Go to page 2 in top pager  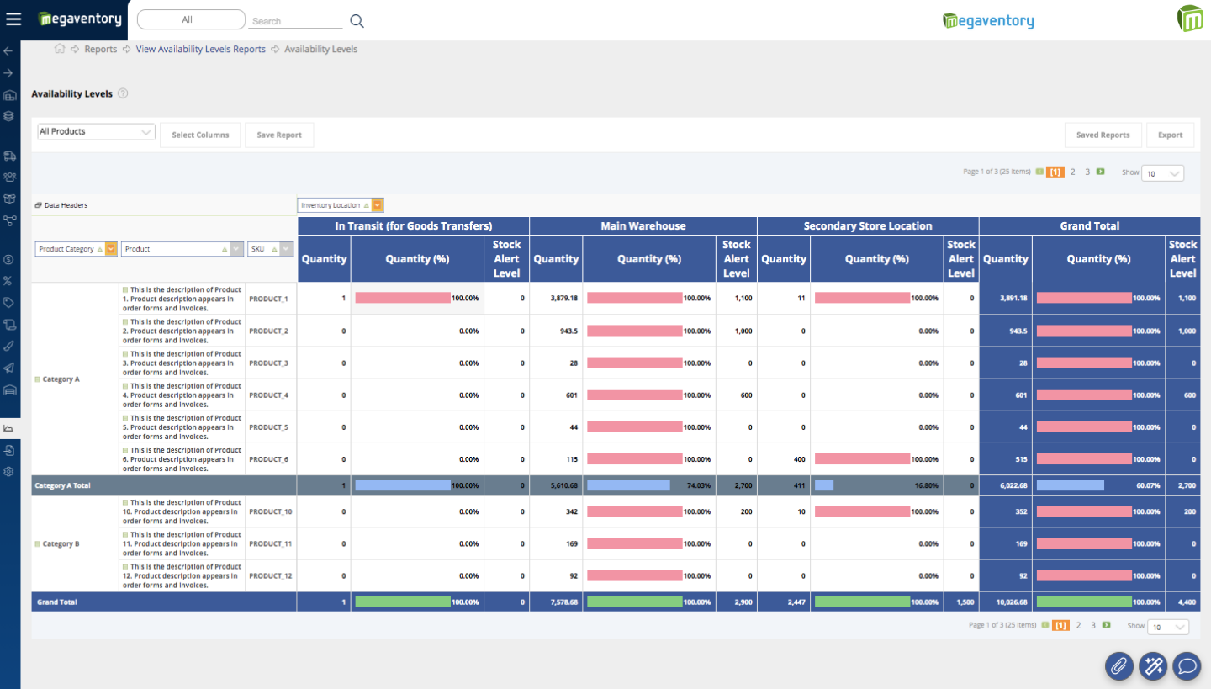click(1072, 172)
